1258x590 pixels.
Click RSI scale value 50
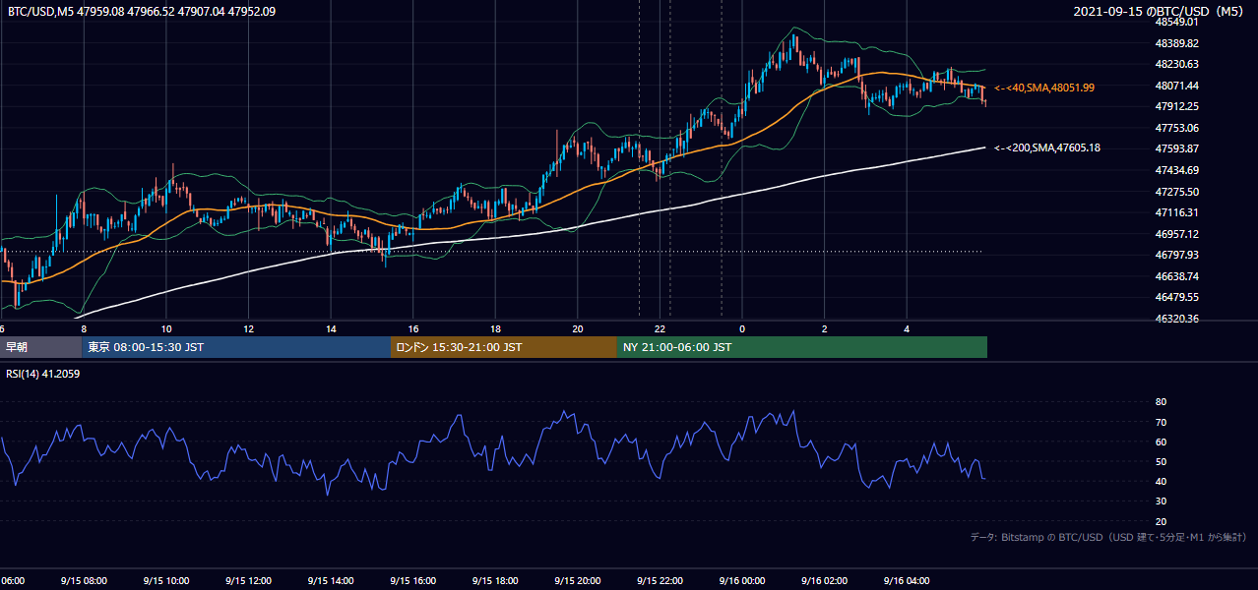point(1161,461)
